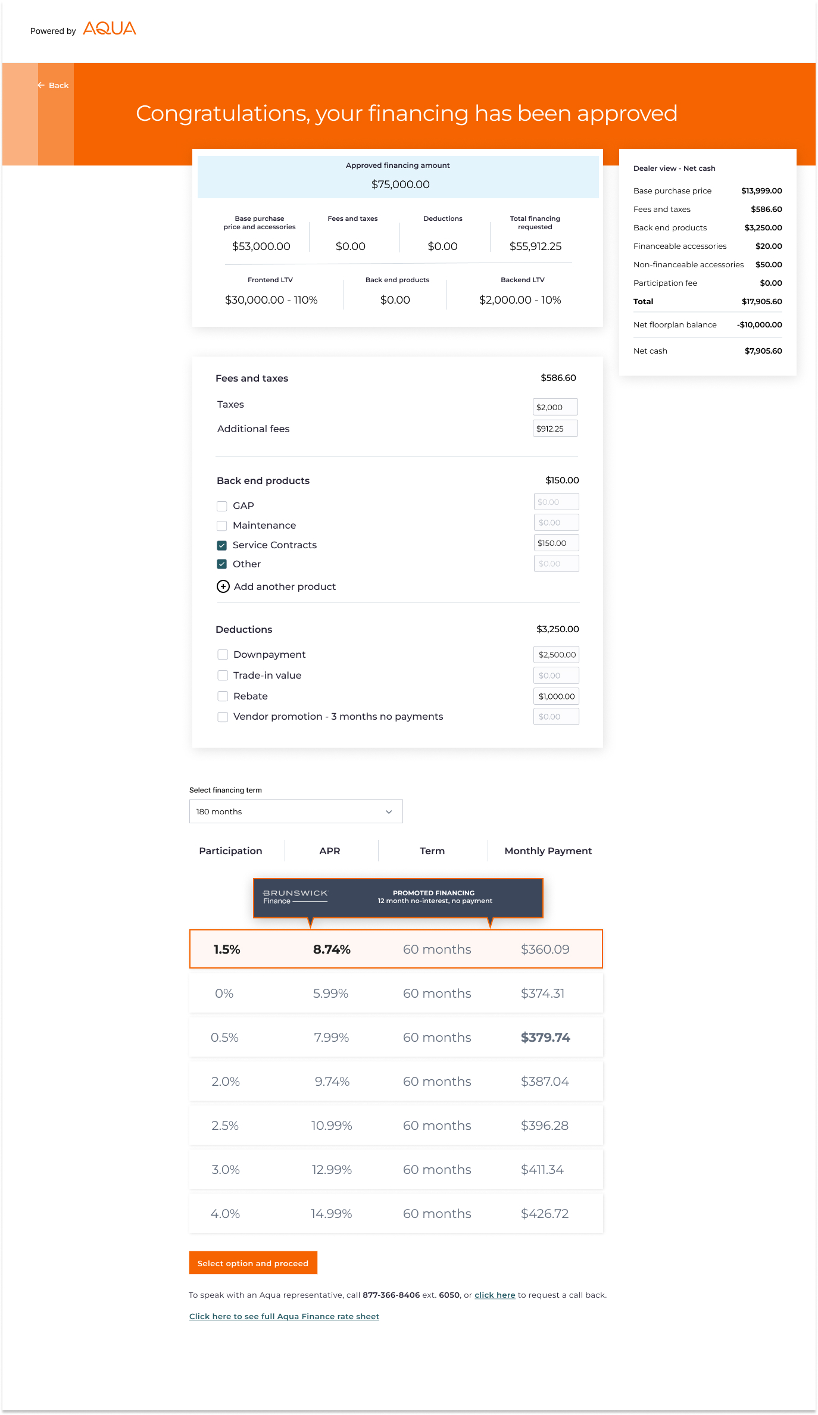Click the phone number 877-366-8406
This screenshot has height=1415, width=818.
[x=391, y=1295]
